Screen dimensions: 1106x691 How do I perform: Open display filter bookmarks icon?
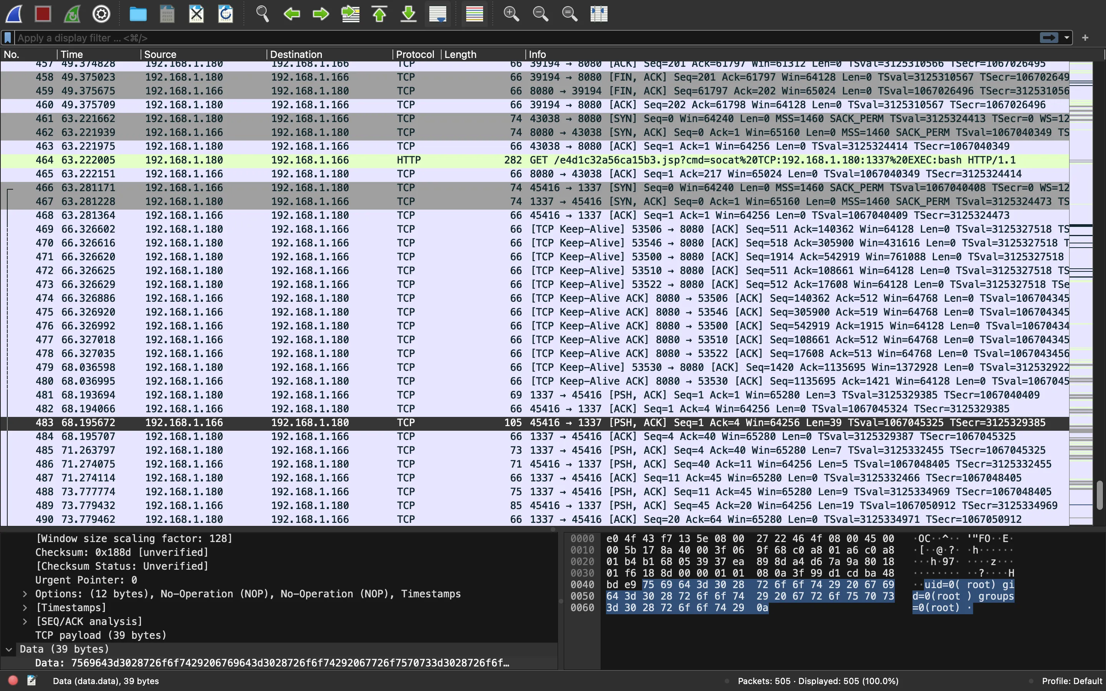pyautogui.click(x=8, y=38)
